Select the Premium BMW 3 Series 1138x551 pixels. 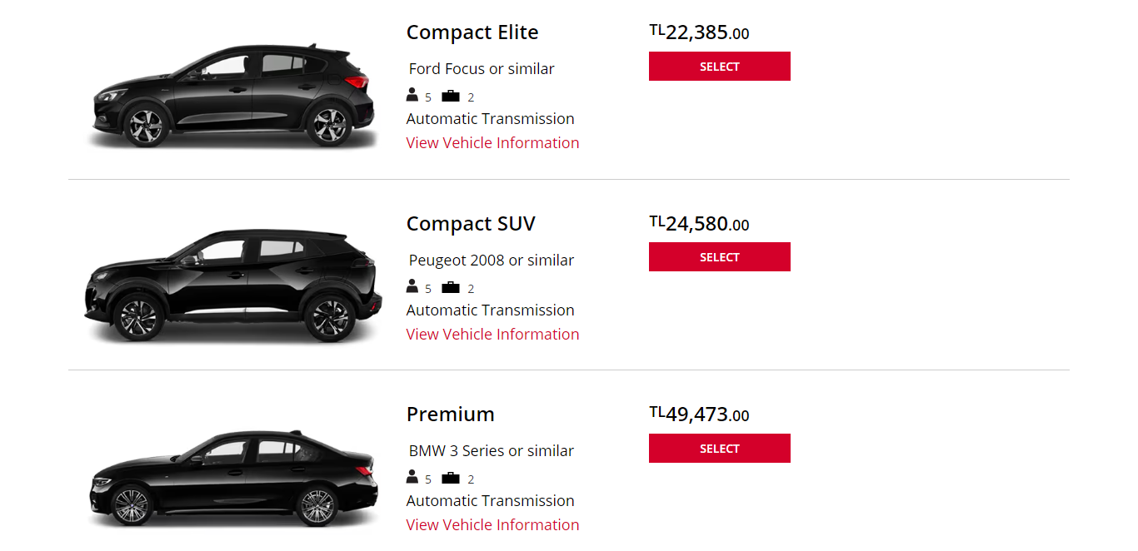click(x=719, y=449)
